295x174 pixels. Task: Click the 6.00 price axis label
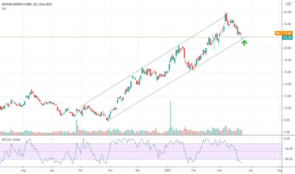click(287, 132)
